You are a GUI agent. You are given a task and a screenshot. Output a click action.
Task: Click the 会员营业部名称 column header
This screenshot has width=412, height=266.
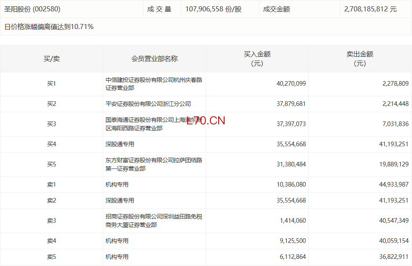[154, 59]
